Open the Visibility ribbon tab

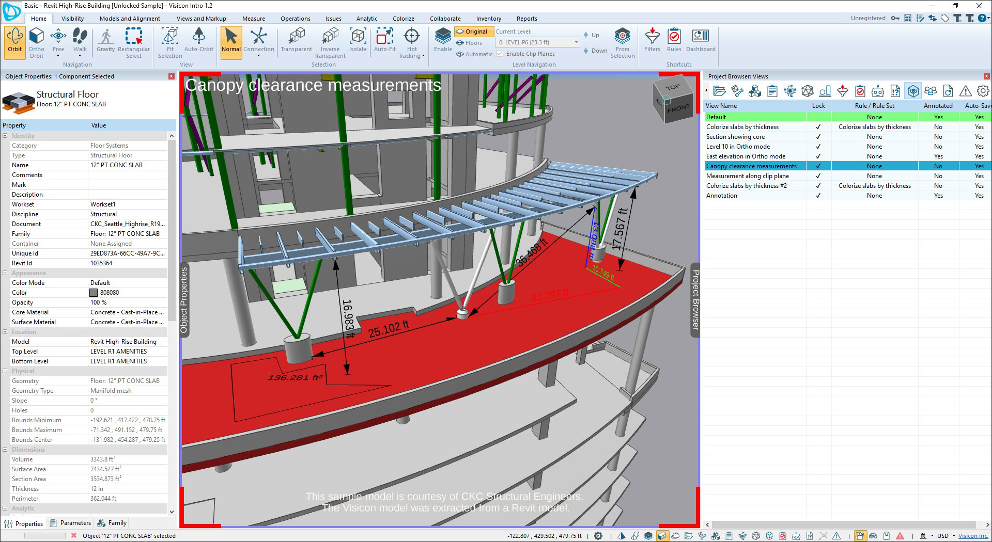tap(72, 19)
